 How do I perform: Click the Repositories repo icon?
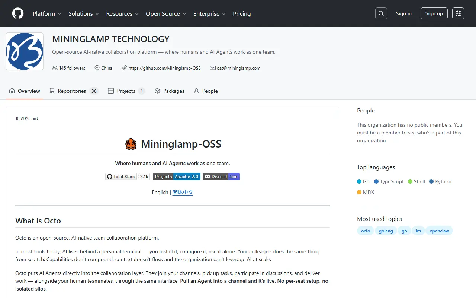(52, 91)
